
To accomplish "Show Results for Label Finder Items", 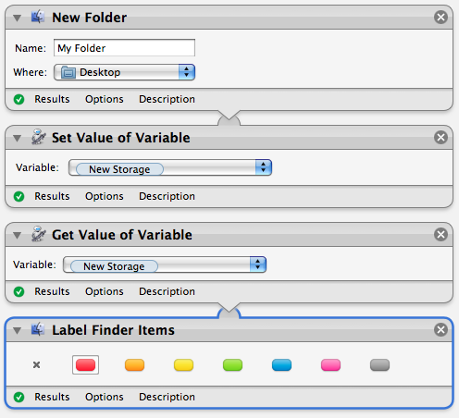I will [52, 397].
